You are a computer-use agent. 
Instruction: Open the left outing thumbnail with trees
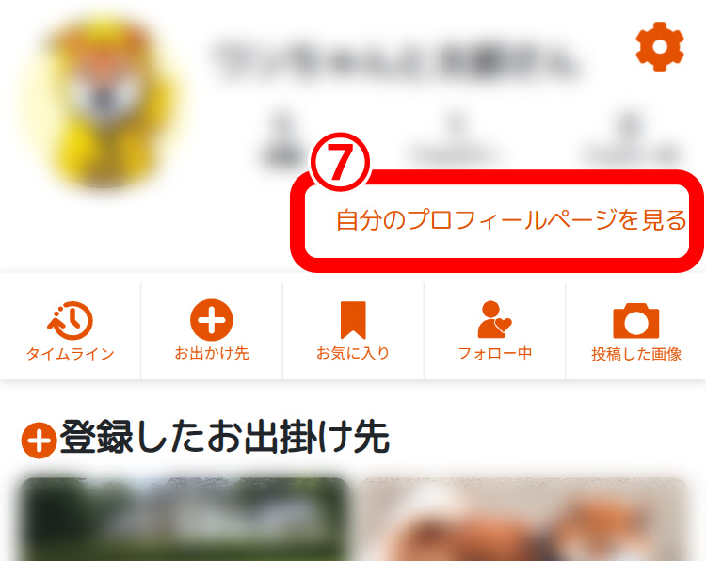pyautogui.click(x=185, y=520)
